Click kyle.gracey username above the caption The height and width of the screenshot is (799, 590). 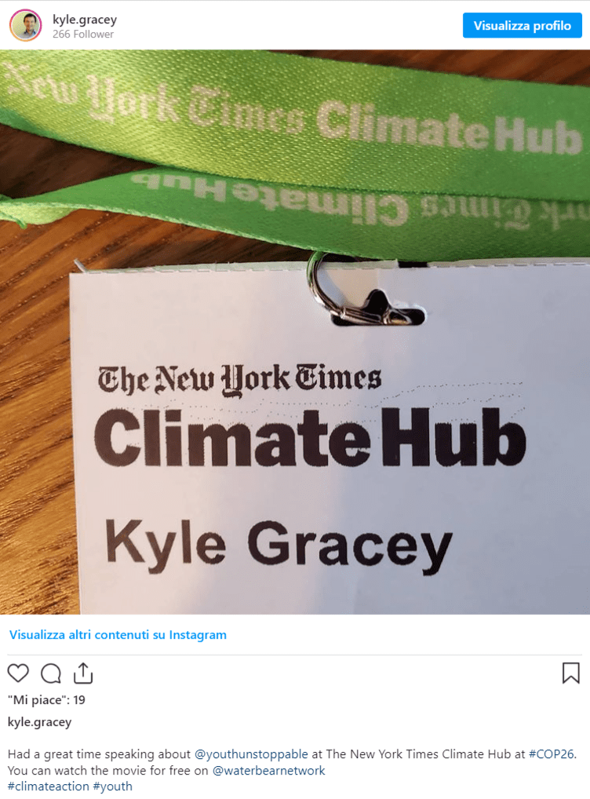40,722
